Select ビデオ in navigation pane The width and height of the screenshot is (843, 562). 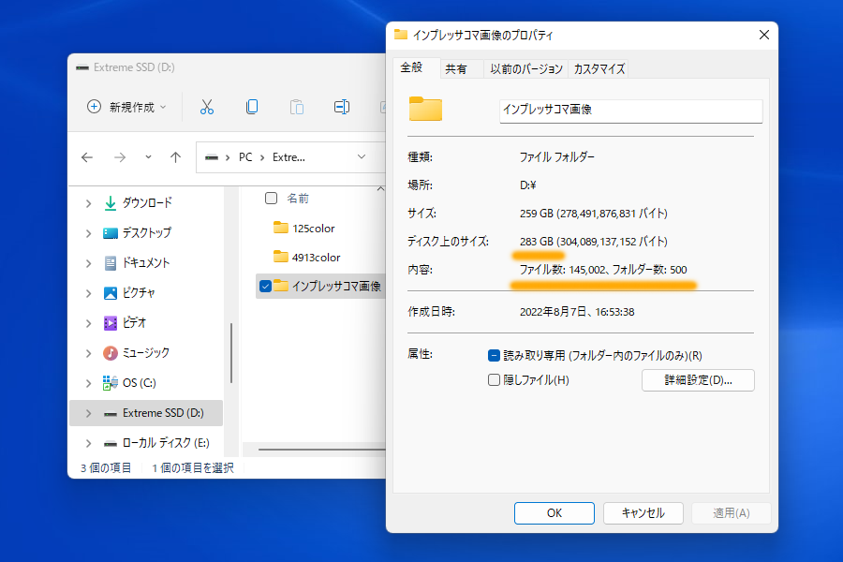[134, 322]
